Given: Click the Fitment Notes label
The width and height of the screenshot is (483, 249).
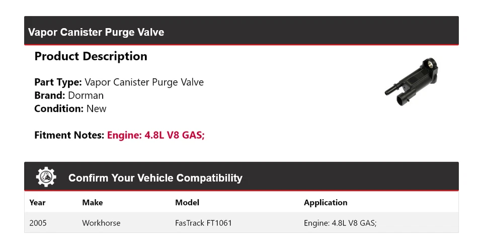Looking at the screenshot, I should pos(69,135).
